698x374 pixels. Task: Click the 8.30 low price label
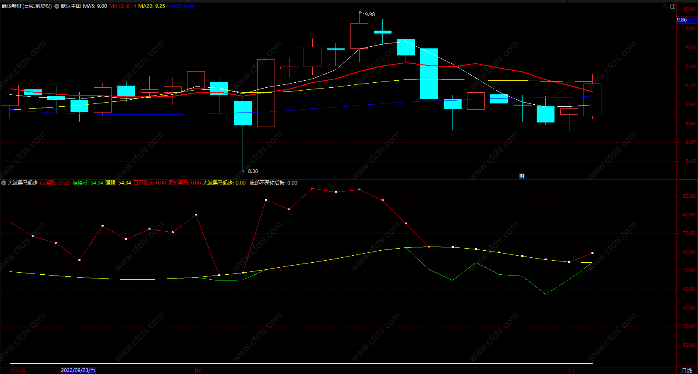pos(253,171)
